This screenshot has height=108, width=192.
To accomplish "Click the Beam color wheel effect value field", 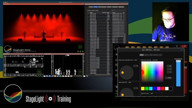I will coord(136,66).
